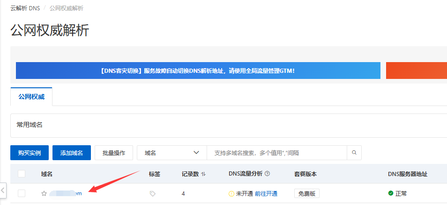Star the domain as favorite
Image resolution: width=447 pixels, height=205 pixels.
point(44,193)
